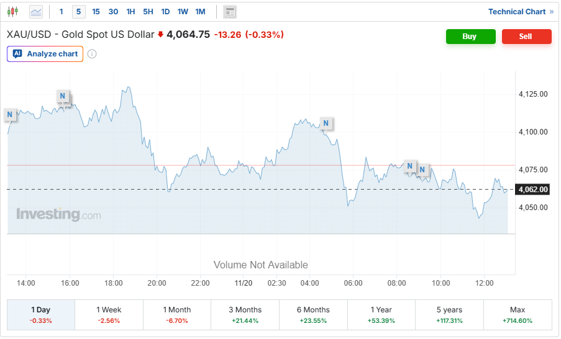The width and height of the screenshot is (561, 339).
Task: Select the 1 minute interval
Action: coord(60,12)
